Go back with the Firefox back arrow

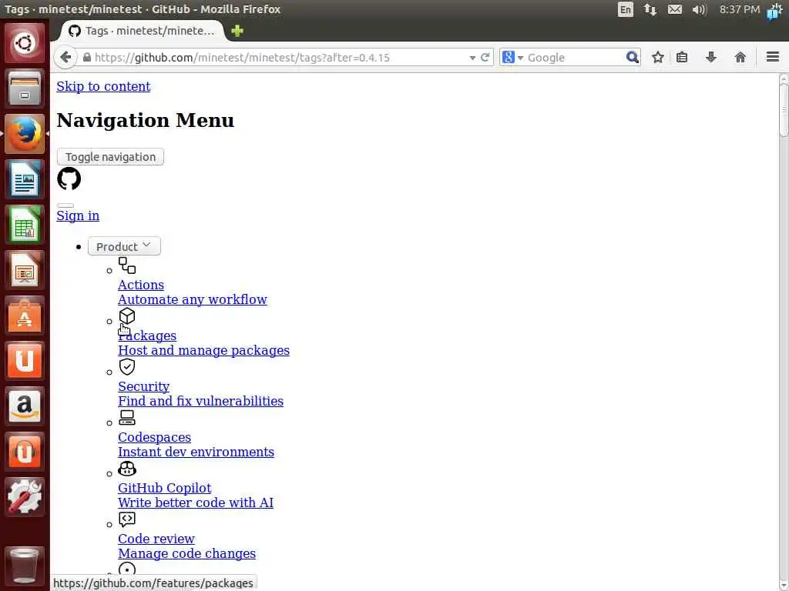pyautogui.click(x=65, y=57)
